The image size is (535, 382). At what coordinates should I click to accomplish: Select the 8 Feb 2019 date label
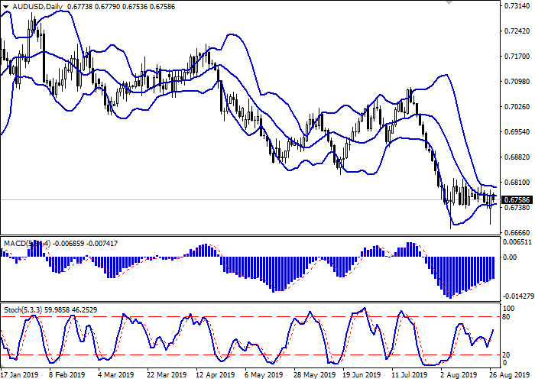click(x=66, y=375)
